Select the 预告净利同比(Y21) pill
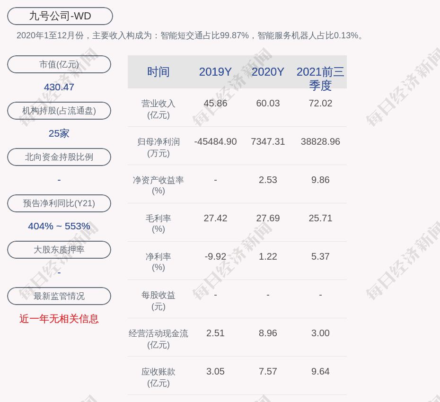Viewport: 440px width, 402px height. pos(59,203)
